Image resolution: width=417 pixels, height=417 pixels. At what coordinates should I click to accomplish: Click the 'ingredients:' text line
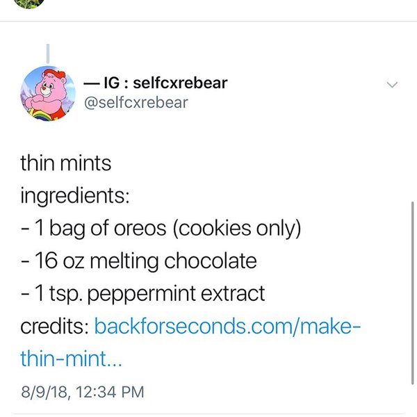(74, 195)
